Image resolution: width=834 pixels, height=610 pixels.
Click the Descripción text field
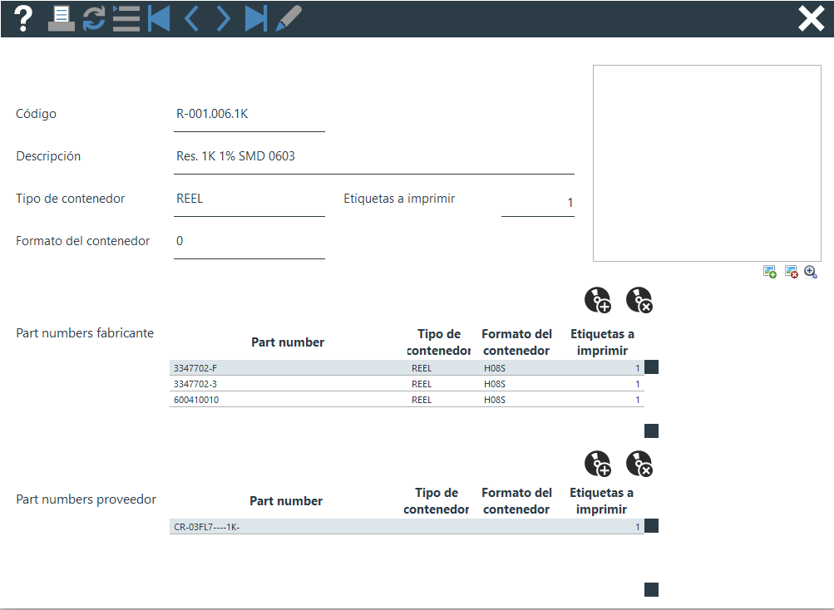[373, 156]
